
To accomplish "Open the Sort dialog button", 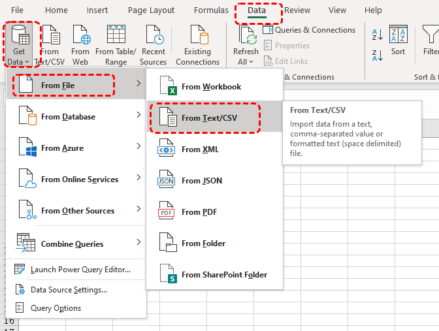I will click(398, 40).
